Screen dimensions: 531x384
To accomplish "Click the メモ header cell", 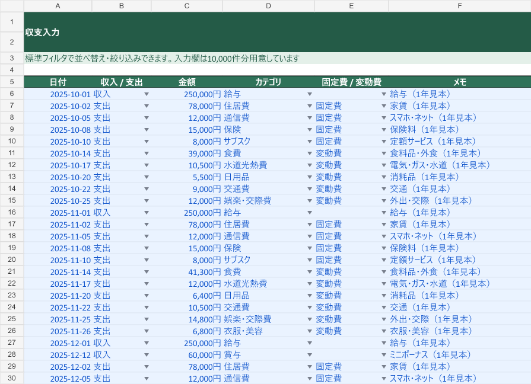I will [x=460, y=82].
